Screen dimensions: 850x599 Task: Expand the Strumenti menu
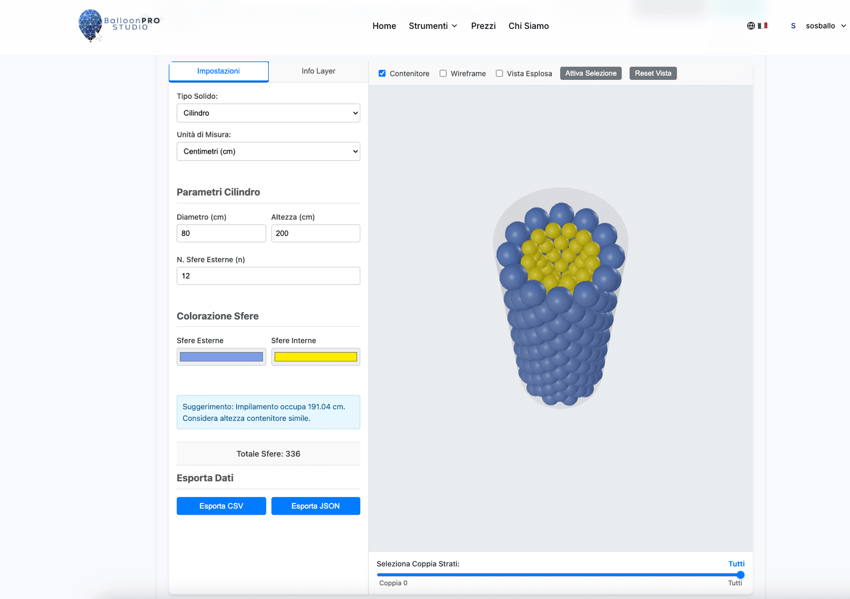[x=432, y=26]
